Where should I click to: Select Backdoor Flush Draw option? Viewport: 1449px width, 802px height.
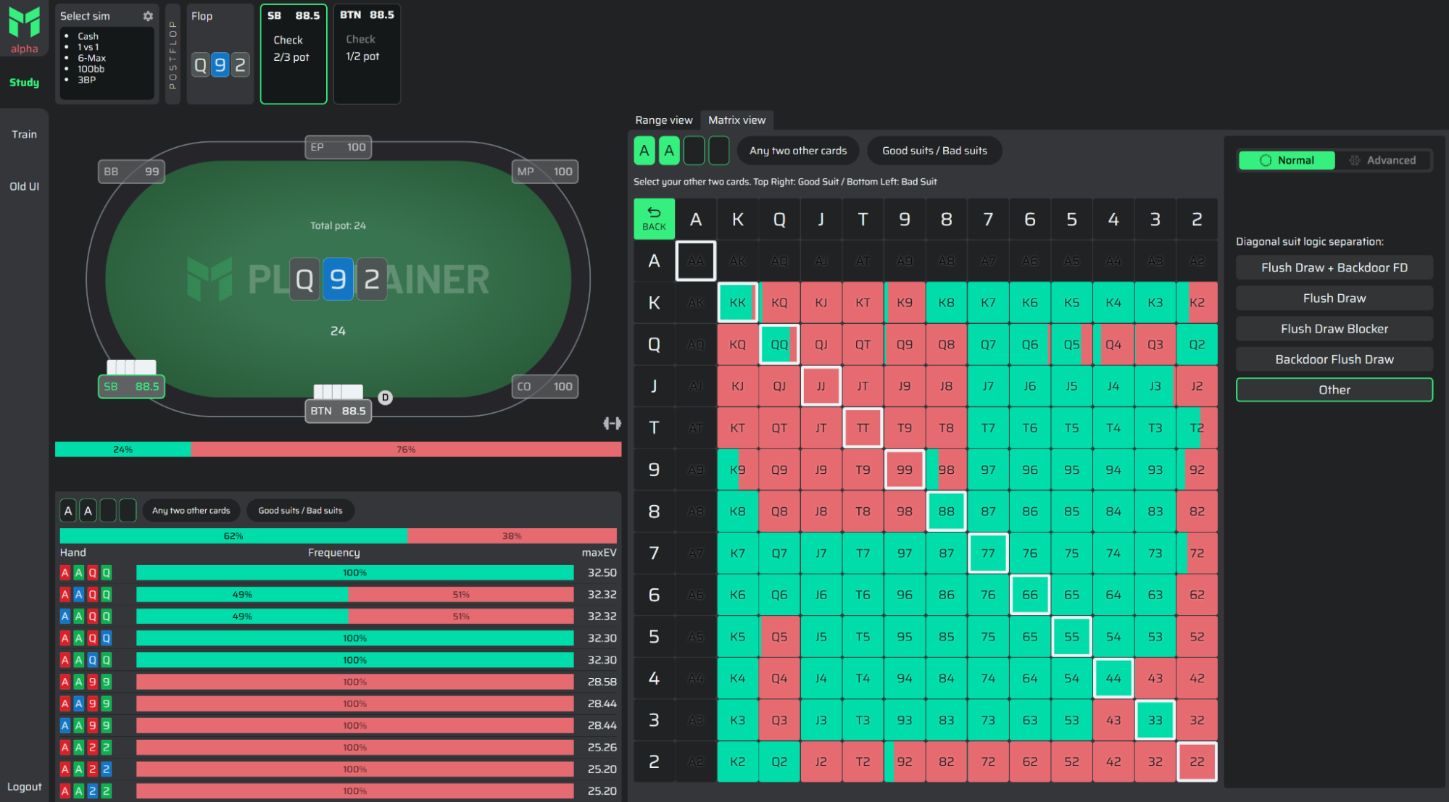point(1334,359)
